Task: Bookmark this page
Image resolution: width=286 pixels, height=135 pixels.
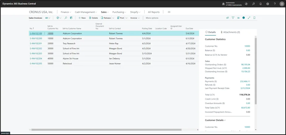Action: [x=254, y=18]
